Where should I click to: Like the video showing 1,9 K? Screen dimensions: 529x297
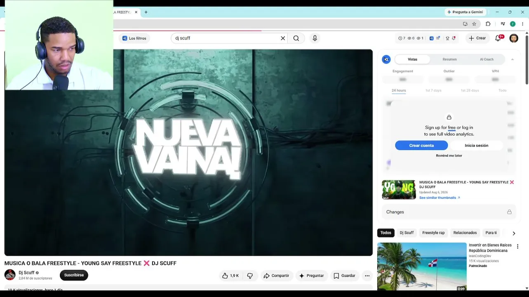230,276
